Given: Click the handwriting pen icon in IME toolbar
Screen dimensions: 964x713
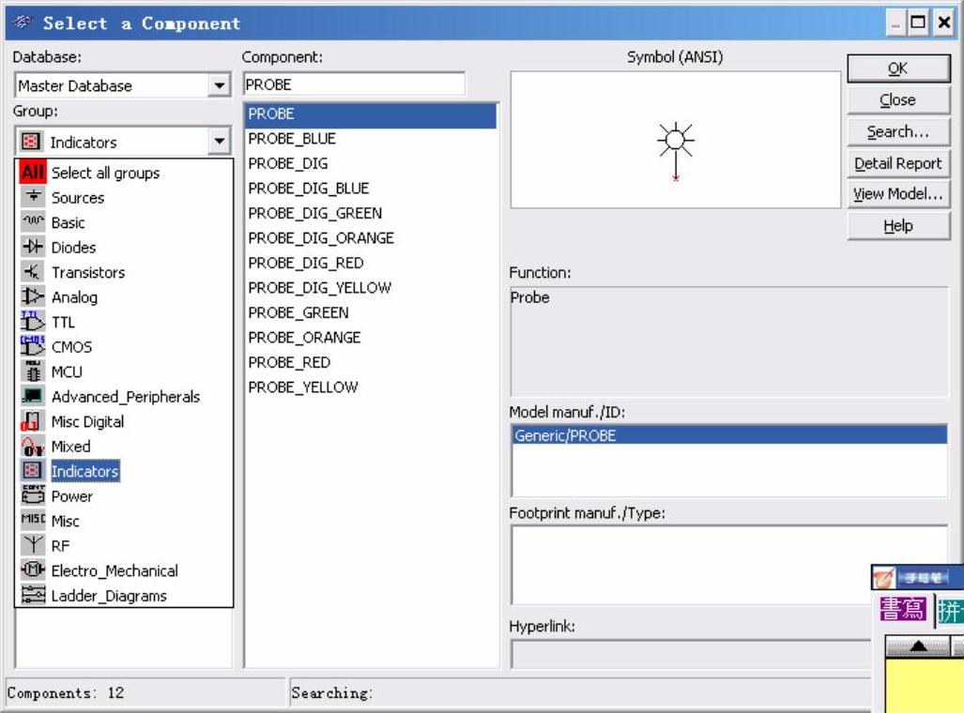Looking at the screenshot, I should (883, 578).
